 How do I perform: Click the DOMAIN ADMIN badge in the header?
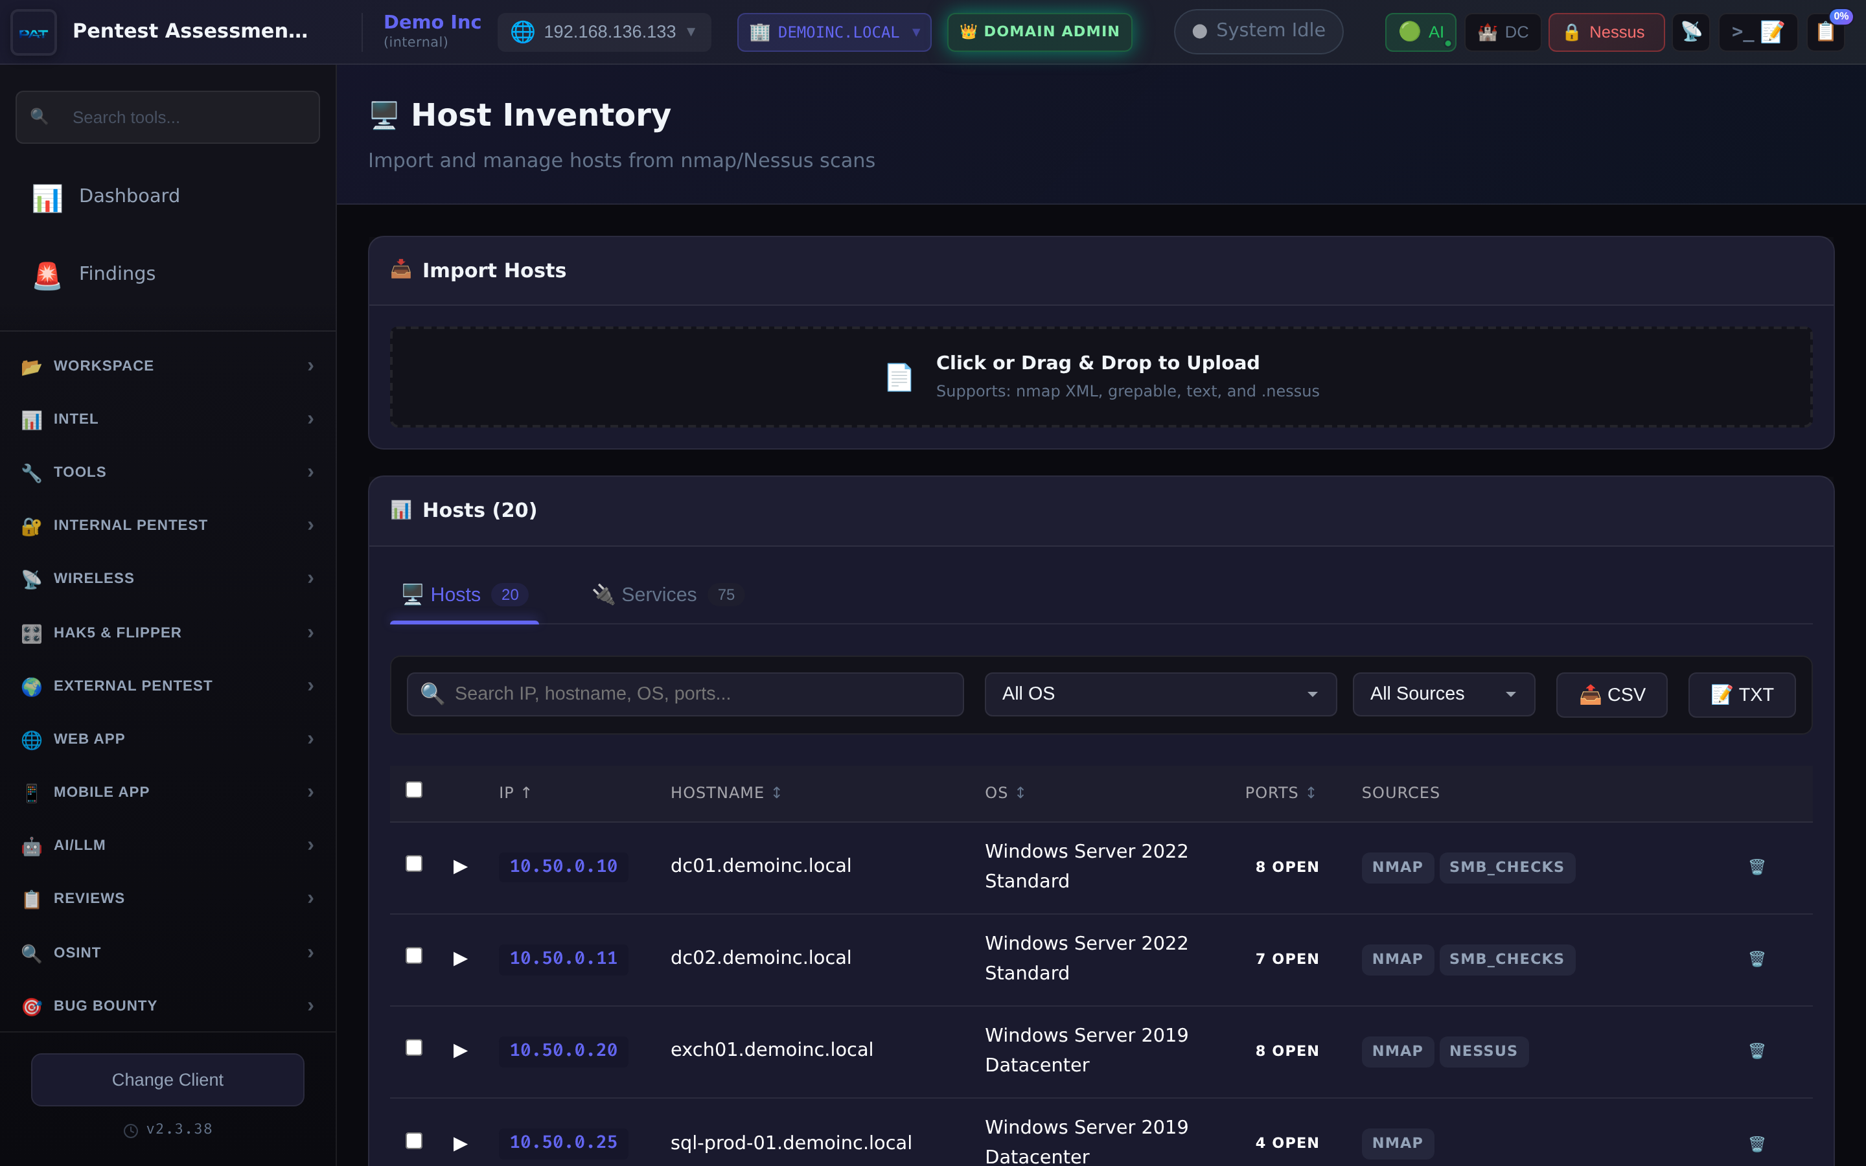1039,32
